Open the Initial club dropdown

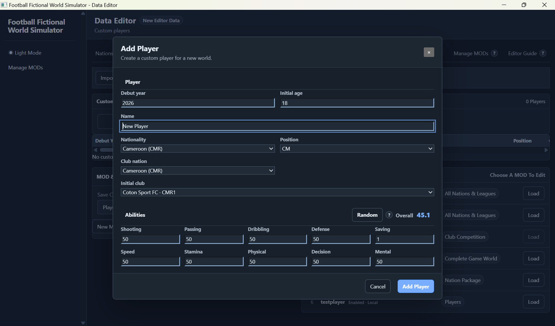coord(277,192)
